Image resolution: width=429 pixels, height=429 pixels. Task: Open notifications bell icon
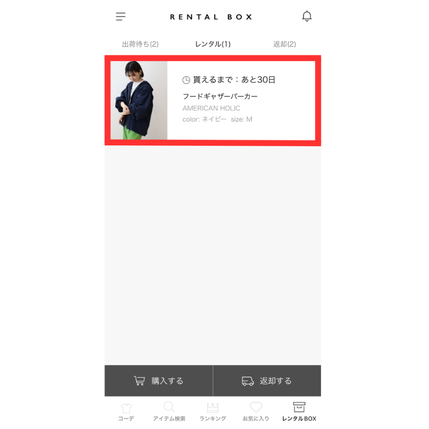tap(307, 16)
